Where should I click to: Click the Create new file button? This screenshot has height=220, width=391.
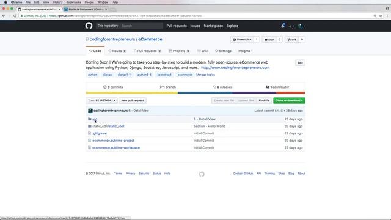[x=224, y=100]
